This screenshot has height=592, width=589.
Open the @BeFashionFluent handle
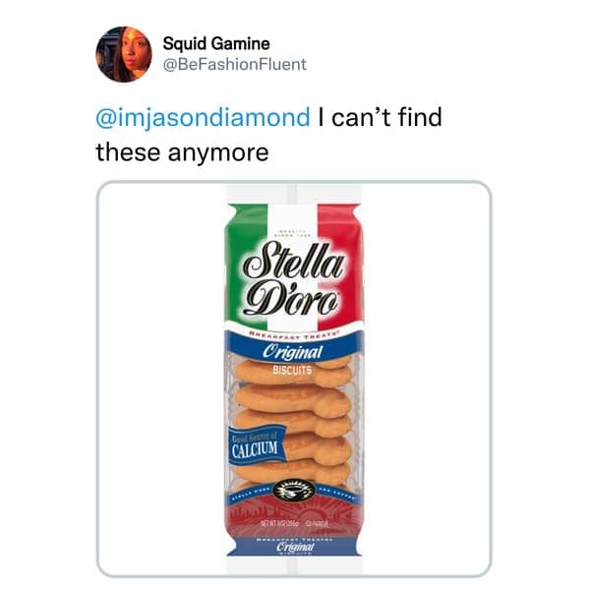234,64
